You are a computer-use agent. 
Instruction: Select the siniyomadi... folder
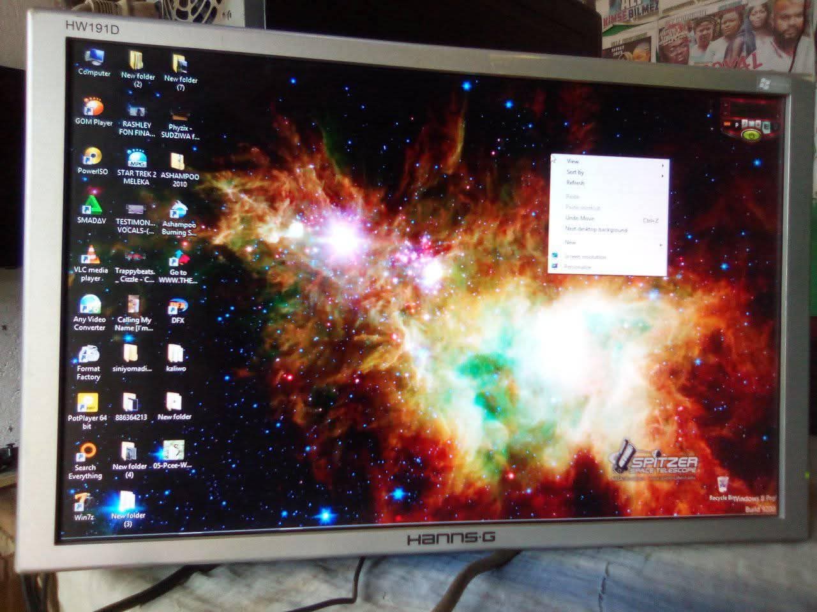point(131,358)
